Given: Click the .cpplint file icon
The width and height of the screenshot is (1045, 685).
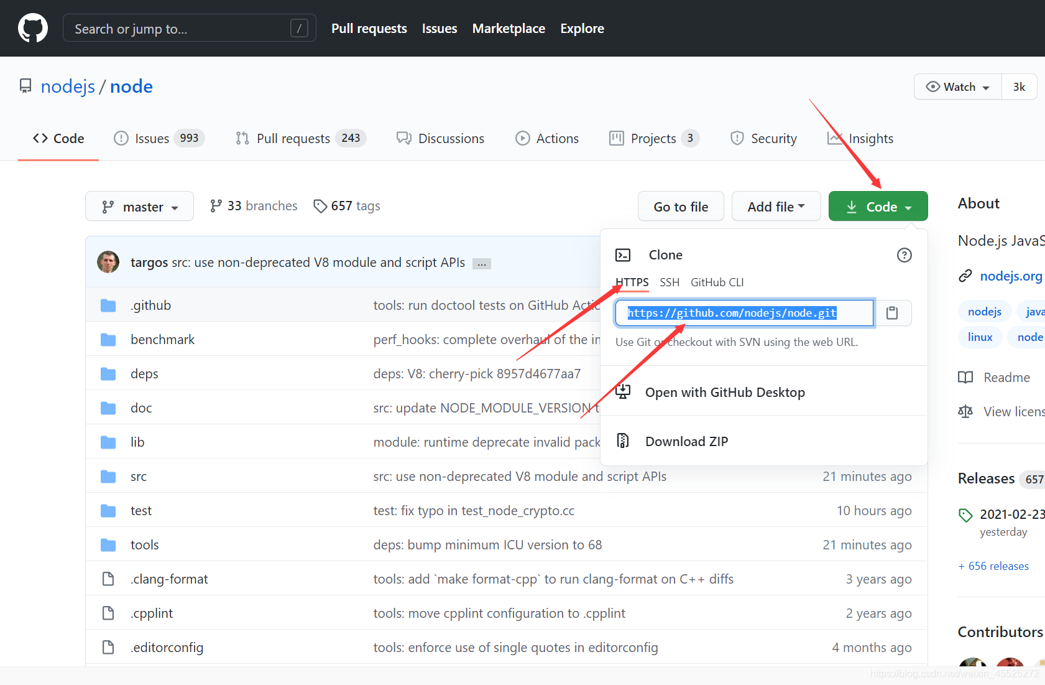Looking at the screenshot, I should (x=108, y=613).
